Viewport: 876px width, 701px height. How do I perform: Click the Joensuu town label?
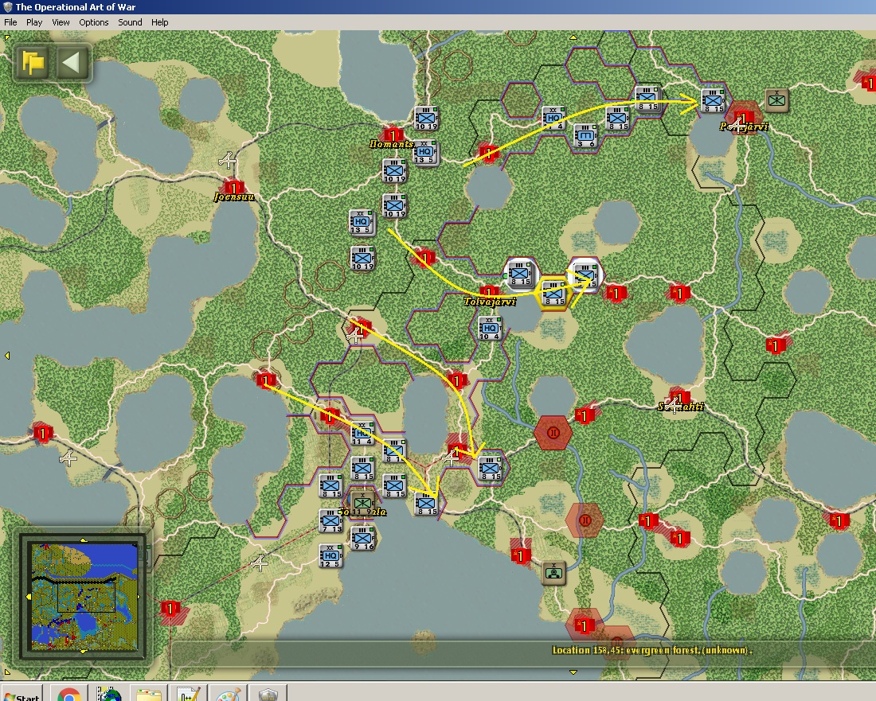click(x=234, y=197)
